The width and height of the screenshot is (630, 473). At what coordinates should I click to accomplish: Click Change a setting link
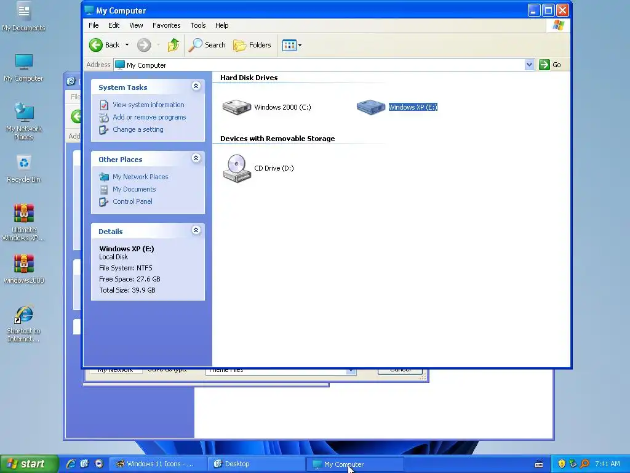click(138, 129)
